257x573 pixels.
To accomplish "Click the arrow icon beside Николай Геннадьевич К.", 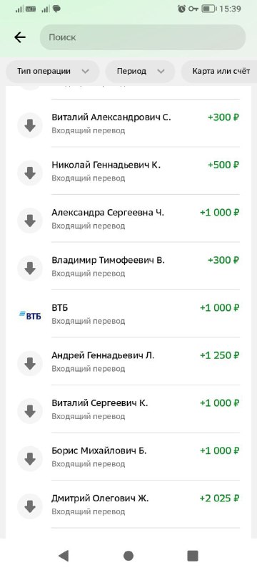I will 30,173.
